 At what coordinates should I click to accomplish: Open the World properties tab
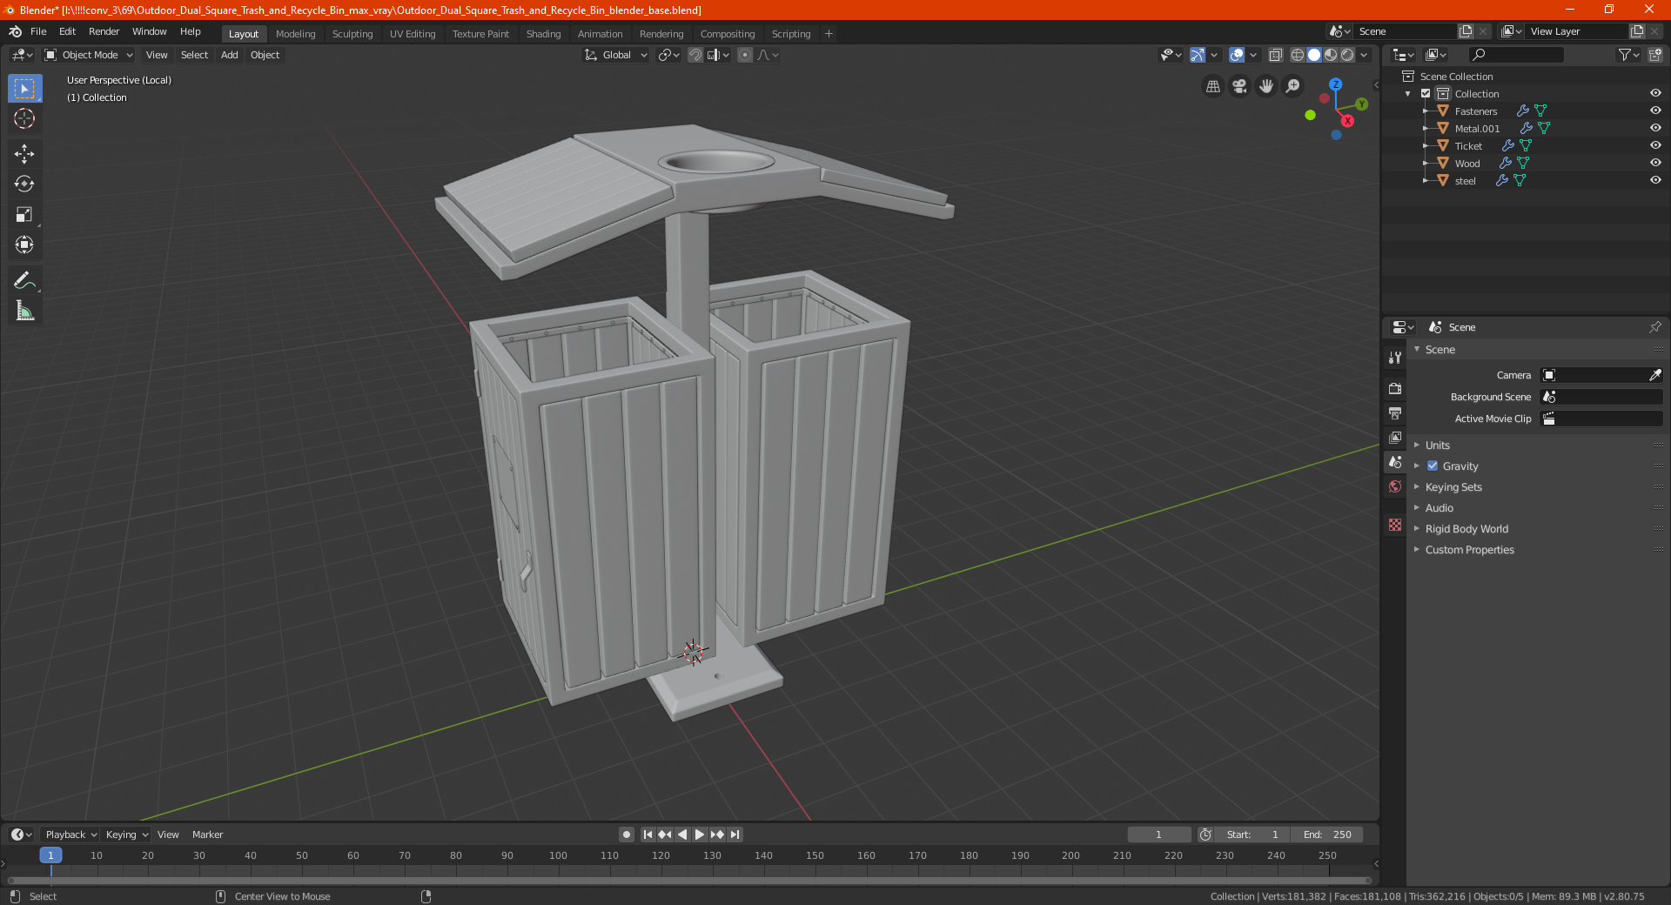tap(1395, 486)
